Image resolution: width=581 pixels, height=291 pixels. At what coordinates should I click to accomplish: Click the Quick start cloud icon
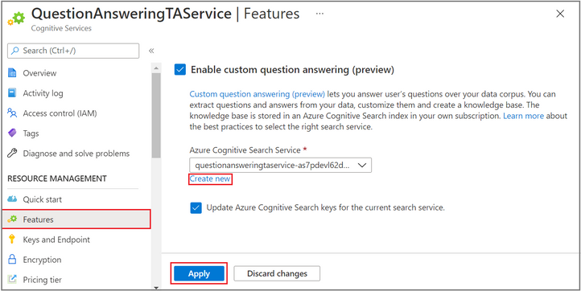[x=12, y=199]
